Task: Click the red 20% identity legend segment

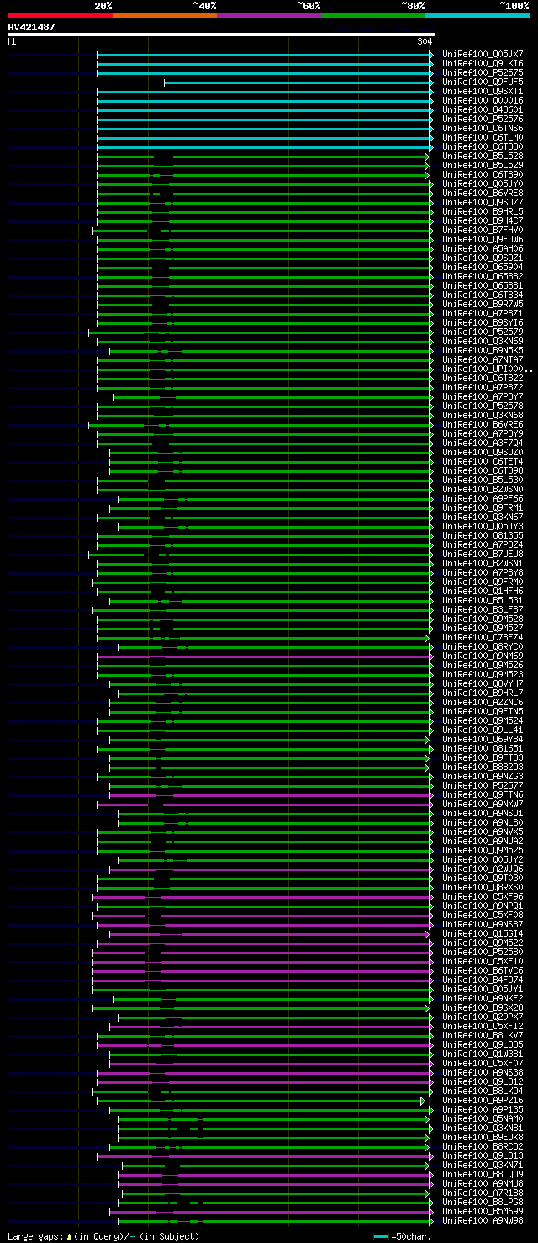Action: pyautogui.click(x=60, y=15)
